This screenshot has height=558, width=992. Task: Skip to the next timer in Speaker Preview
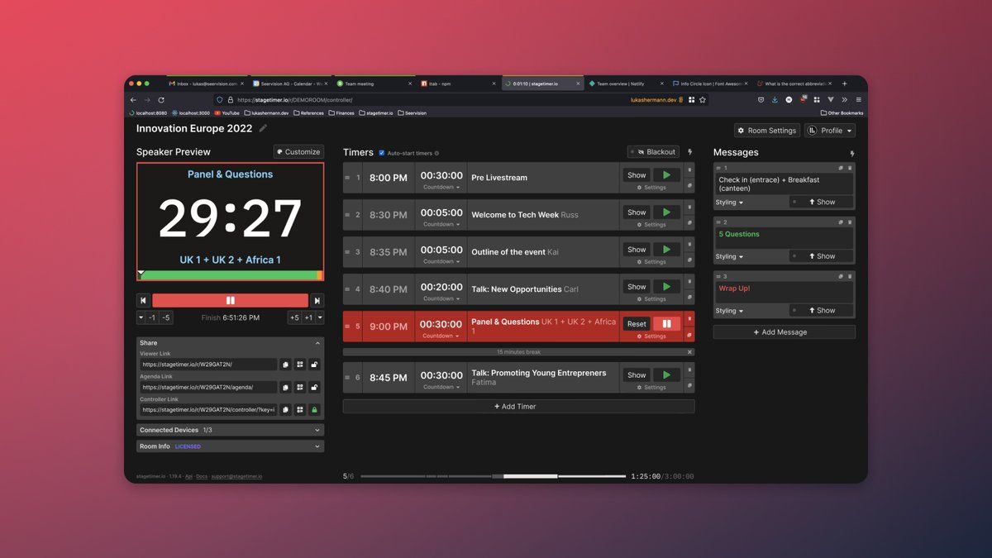click(x=317, y=301)
